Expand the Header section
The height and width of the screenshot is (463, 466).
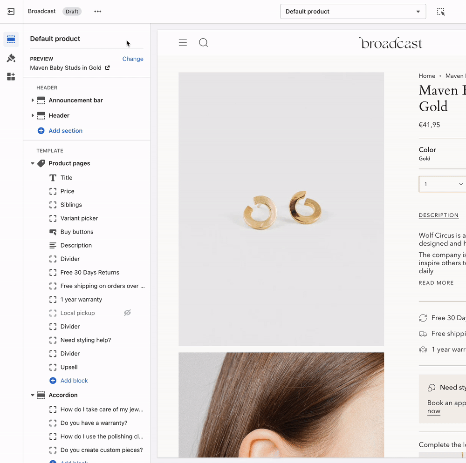pos(33,115)
